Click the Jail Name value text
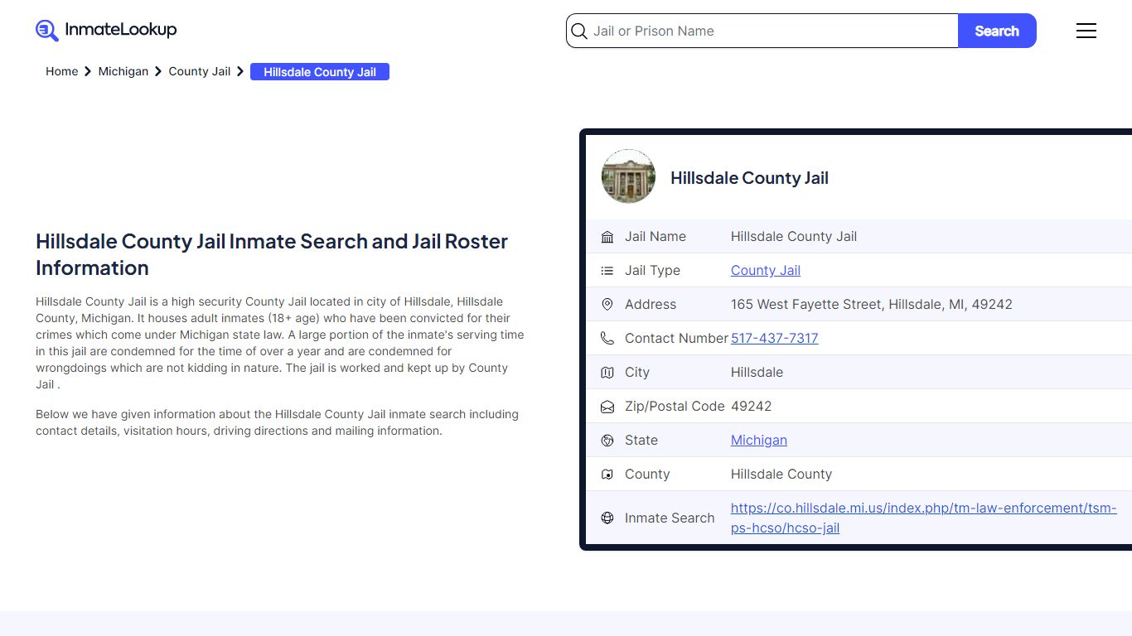This screenshot has width=1132, height=636. pos(794,236)
